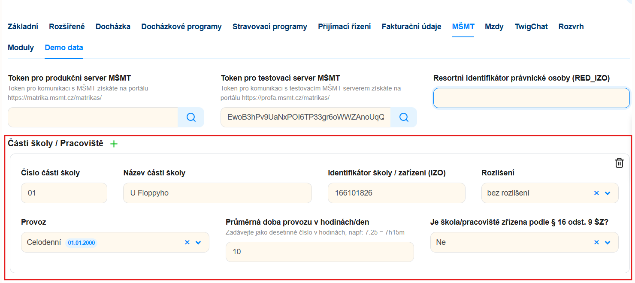The width and height of the screenshot is (635, 283).
Task: Click the search icon next to the production token
Action: click(191, 117)
